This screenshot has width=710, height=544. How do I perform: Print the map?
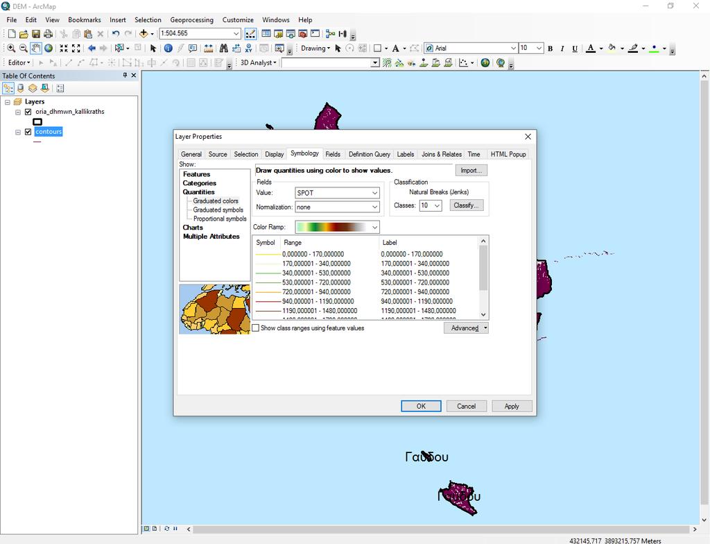tap(48, 33)
